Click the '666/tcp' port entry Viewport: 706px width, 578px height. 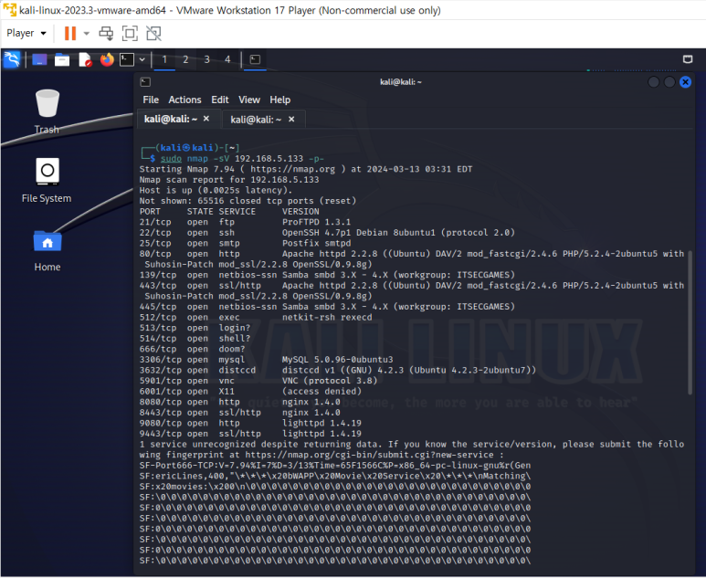point(155,349)
